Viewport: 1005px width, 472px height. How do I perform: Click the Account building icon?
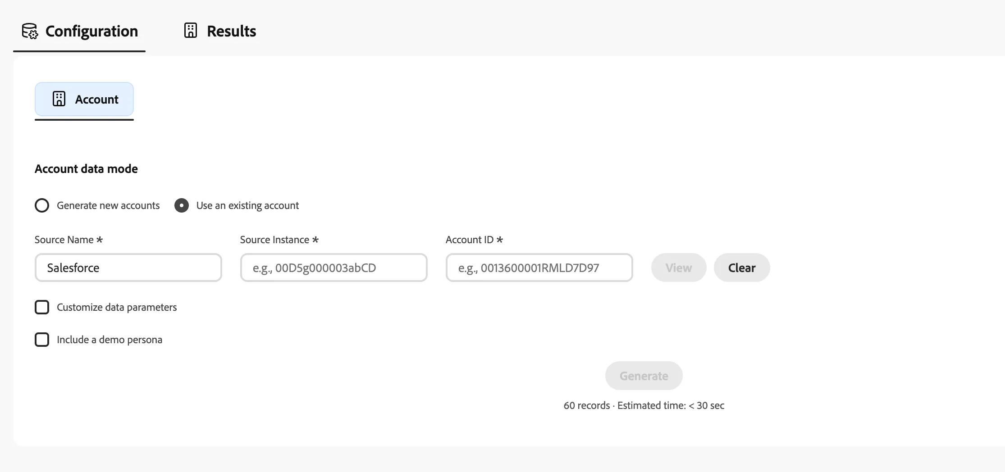pyautogui.click(x=59, y=99)
